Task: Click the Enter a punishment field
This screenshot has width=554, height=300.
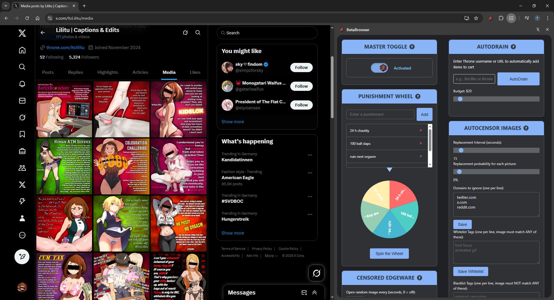Action: (x=380, y=114)
